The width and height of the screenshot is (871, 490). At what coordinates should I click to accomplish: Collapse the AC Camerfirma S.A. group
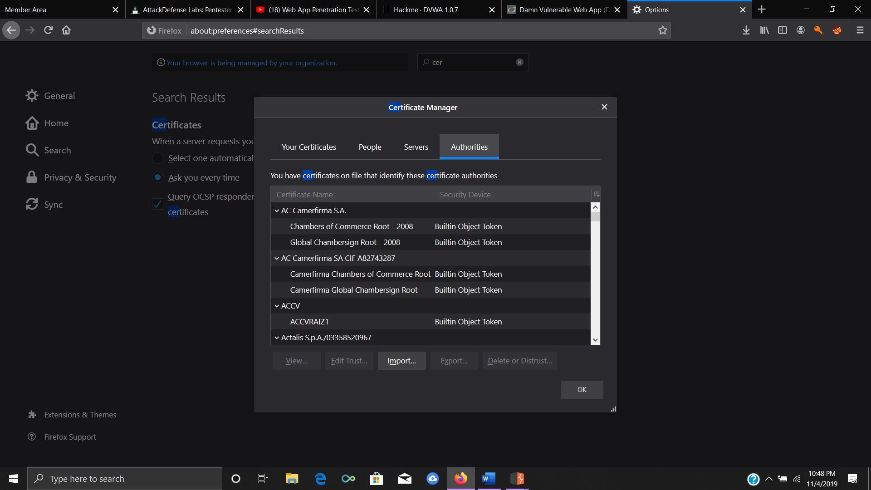[277, 211]
